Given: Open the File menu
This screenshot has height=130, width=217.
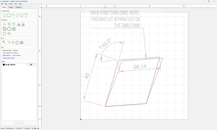Looking at the screenshot, I should (x=2, y=4).
